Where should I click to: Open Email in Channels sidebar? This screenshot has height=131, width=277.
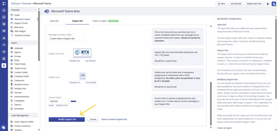[x=17, y=15]
